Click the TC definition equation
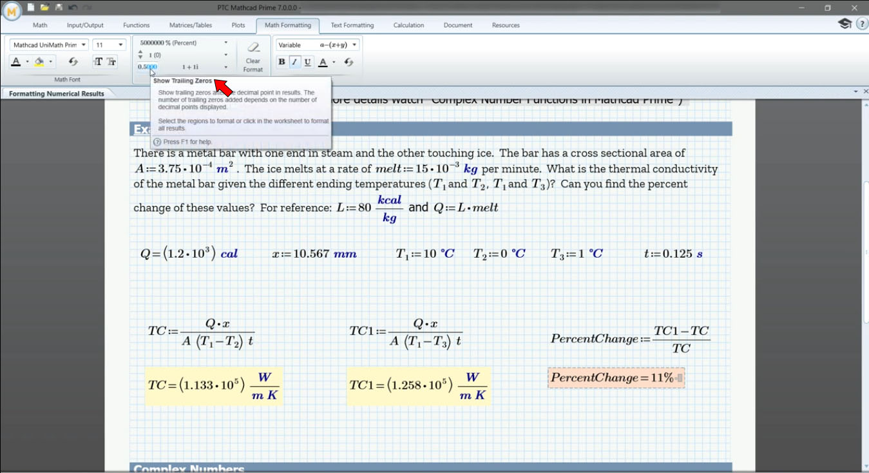 click(x=202, y=333)
